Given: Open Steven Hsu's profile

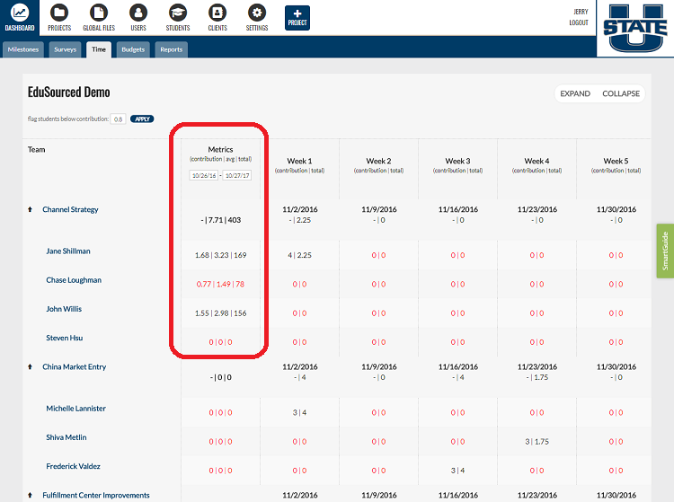Looking at the screenshot, I should tap(64, 338).
